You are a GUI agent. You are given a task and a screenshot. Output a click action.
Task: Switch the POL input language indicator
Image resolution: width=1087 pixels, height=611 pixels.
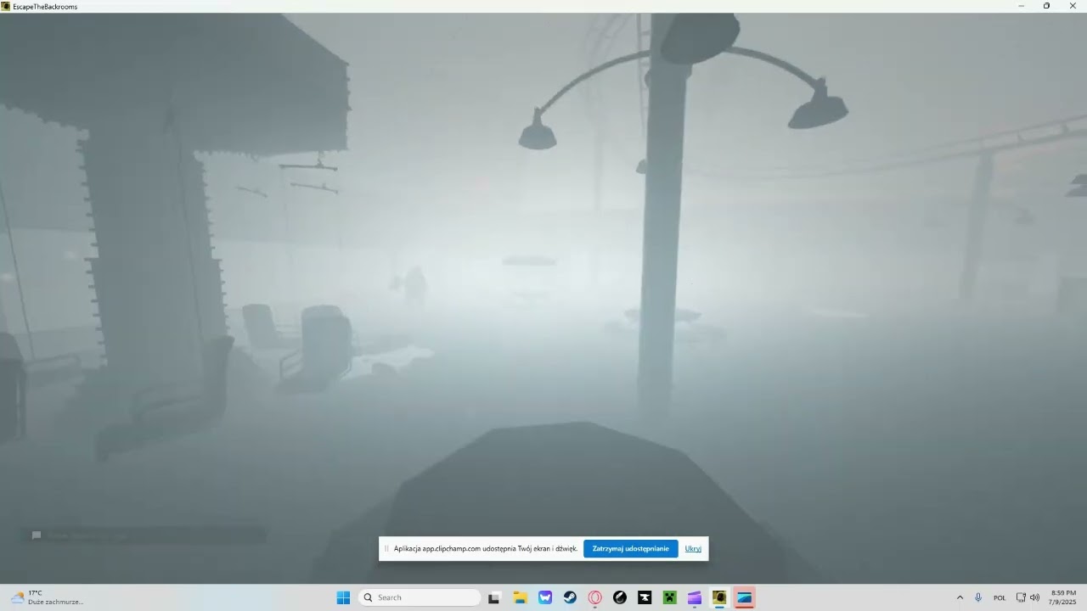click(x=1000, y=597)
